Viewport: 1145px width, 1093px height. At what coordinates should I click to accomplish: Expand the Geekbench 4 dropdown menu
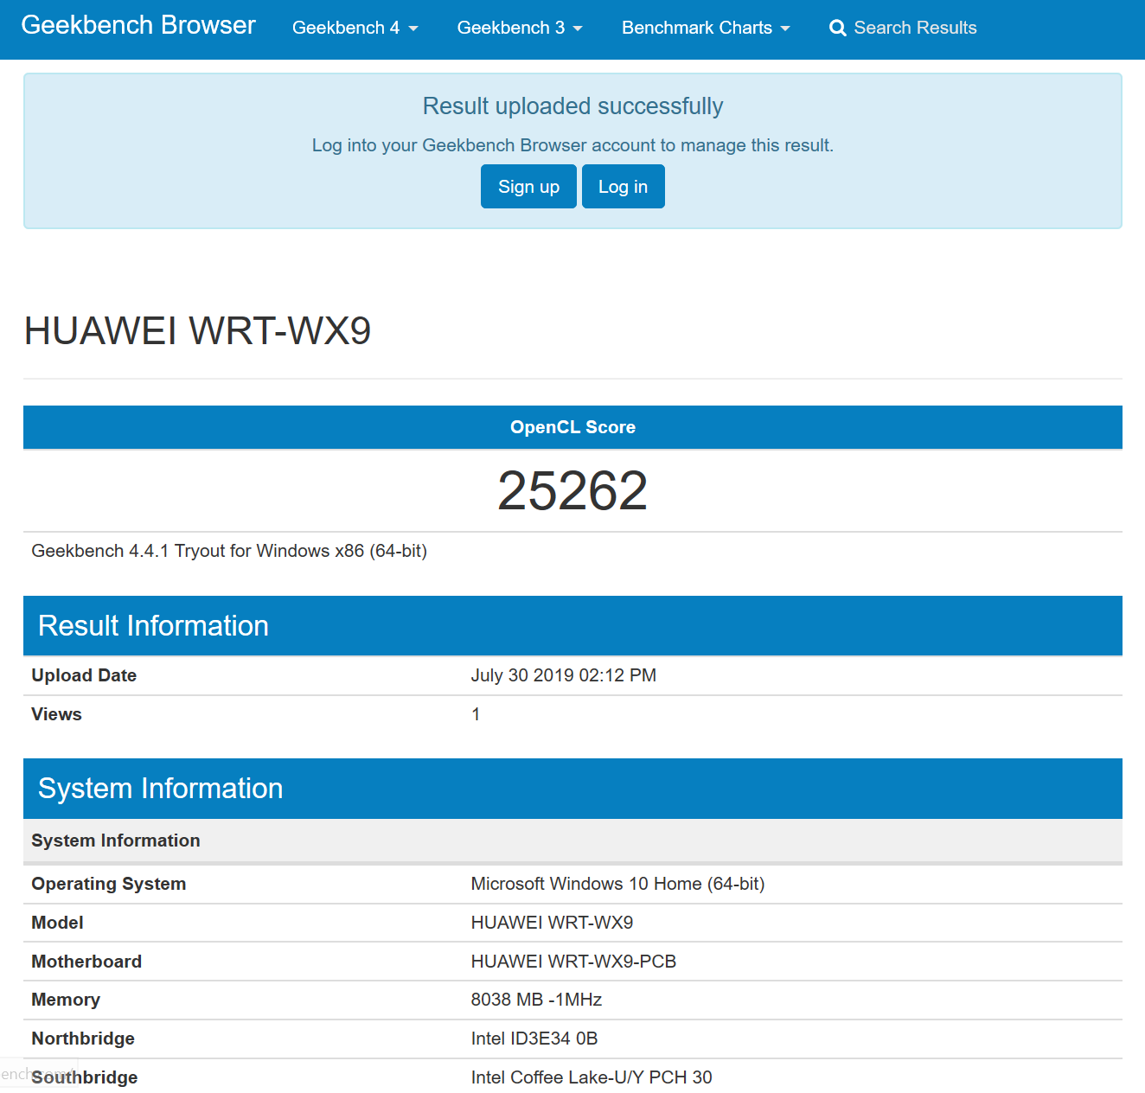click(355, 28)
